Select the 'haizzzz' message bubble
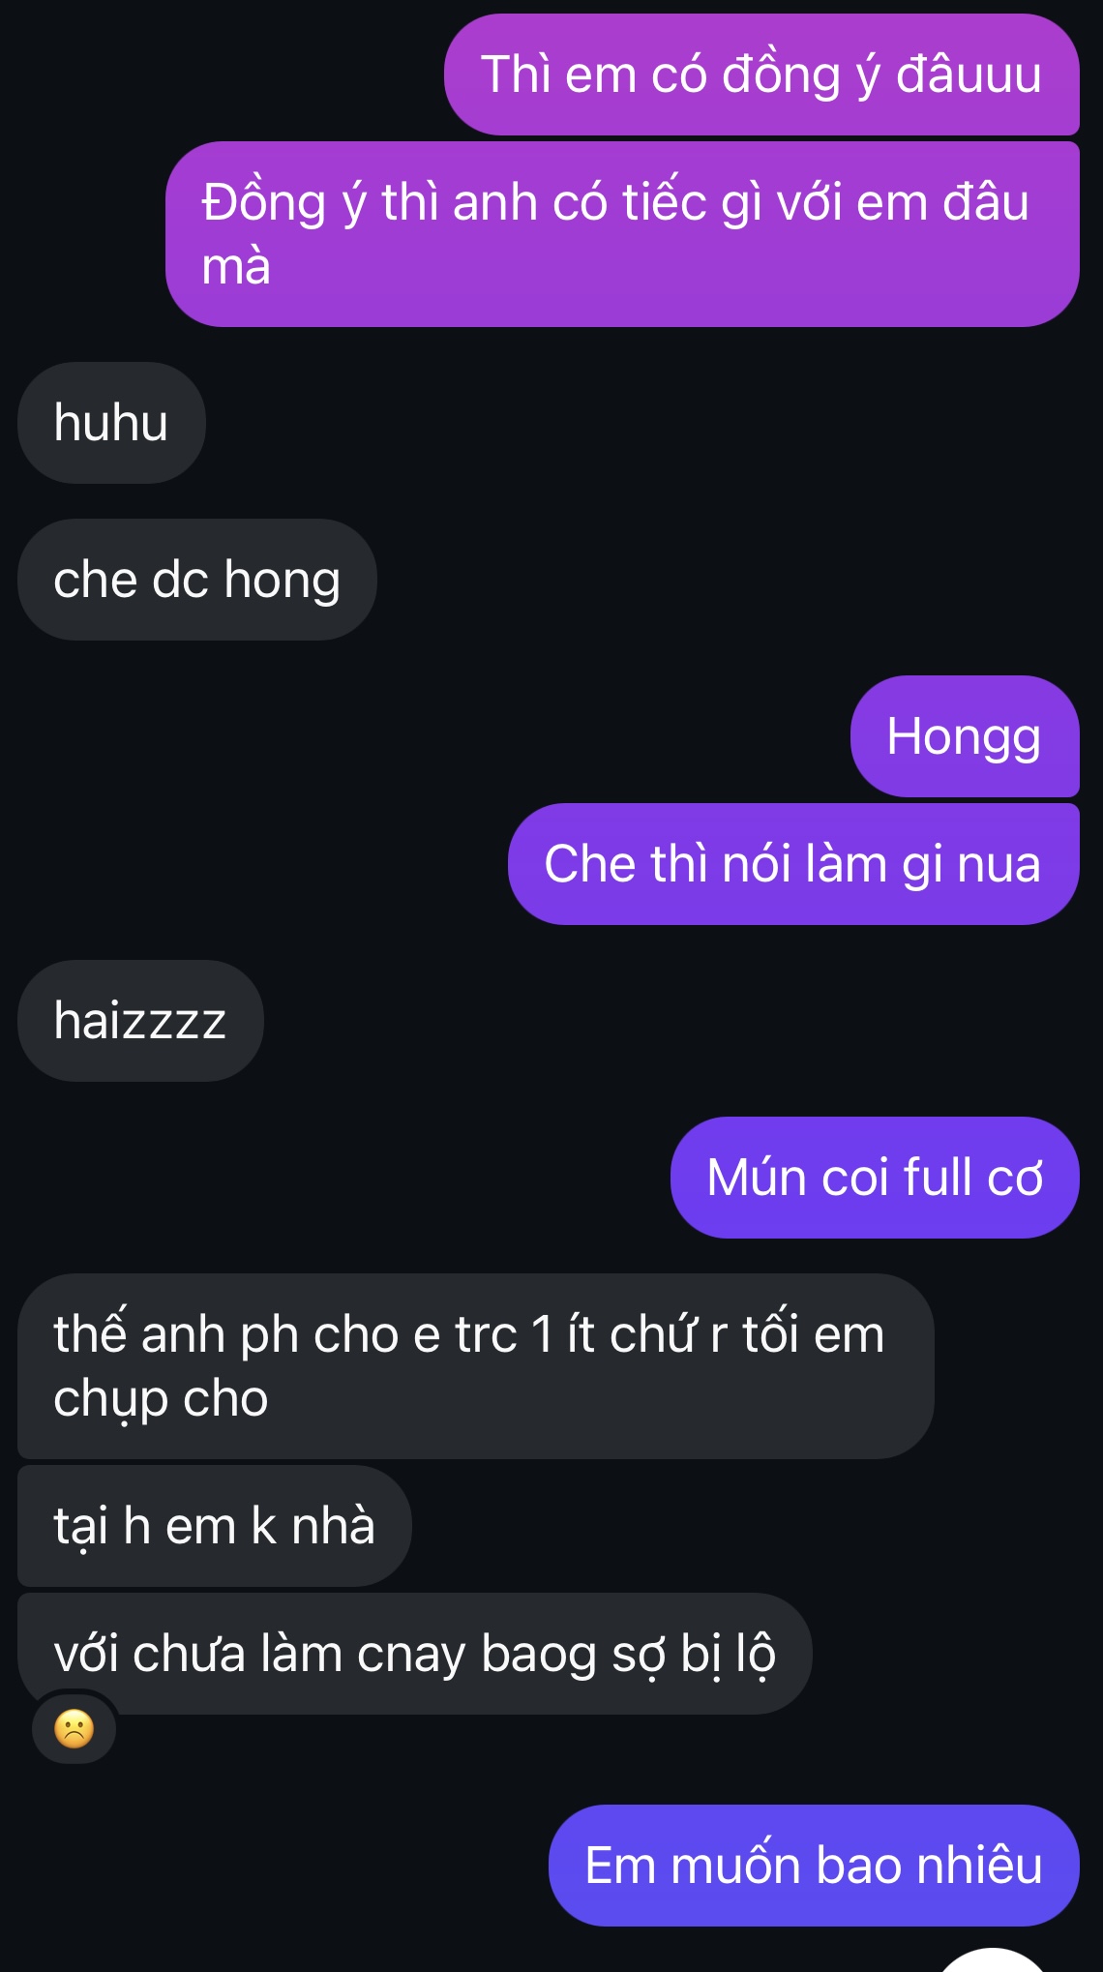 [140, 1021]
